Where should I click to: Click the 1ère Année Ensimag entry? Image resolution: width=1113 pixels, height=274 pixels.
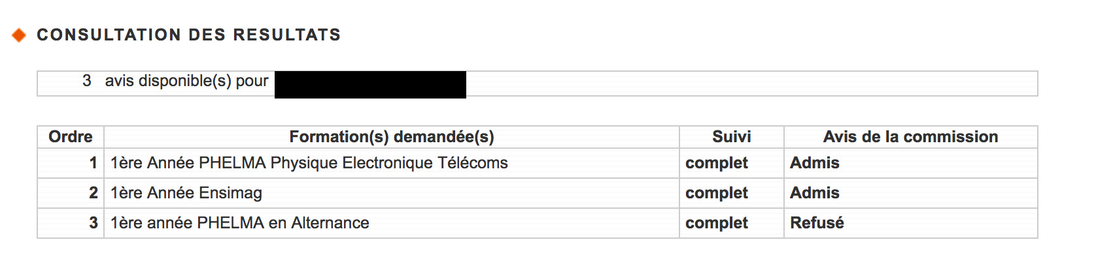coord(186,193)
